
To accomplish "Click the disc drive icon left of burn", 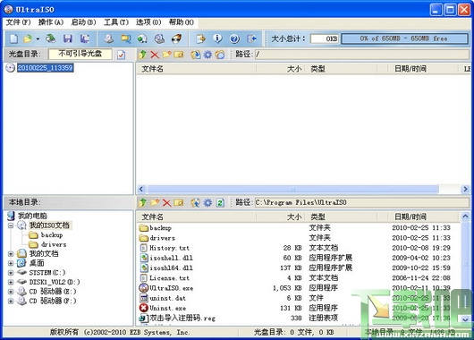I will point(159,38).
